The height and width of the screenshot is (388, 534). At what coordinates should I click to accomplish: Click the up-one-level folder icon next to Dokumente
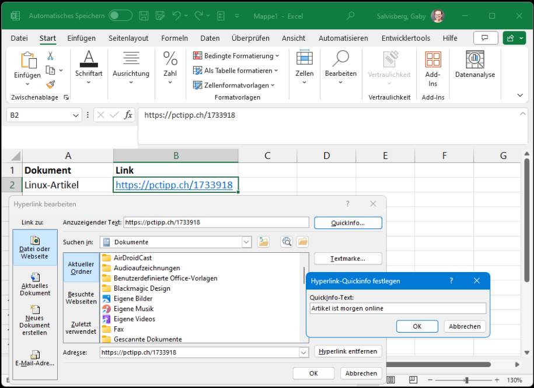(x=263, y=241)
